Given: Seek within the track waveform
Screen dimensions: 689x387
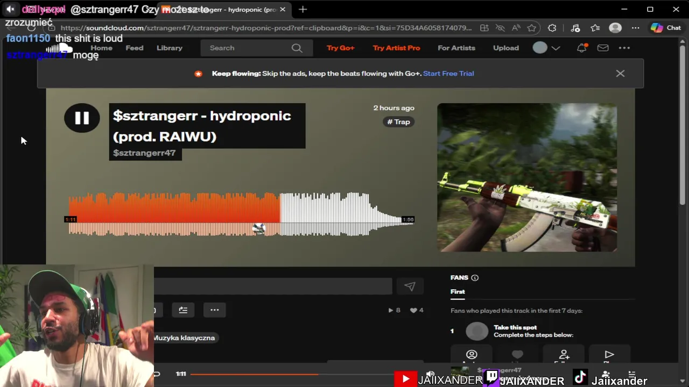Looking at the screenshot, I should coord(241,214).
